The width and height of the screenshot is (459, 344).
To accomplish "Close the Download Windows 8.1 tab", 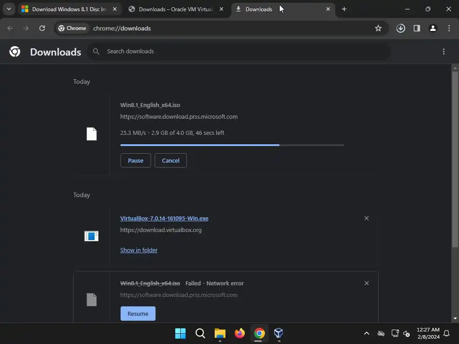I will tap(115, 9).
